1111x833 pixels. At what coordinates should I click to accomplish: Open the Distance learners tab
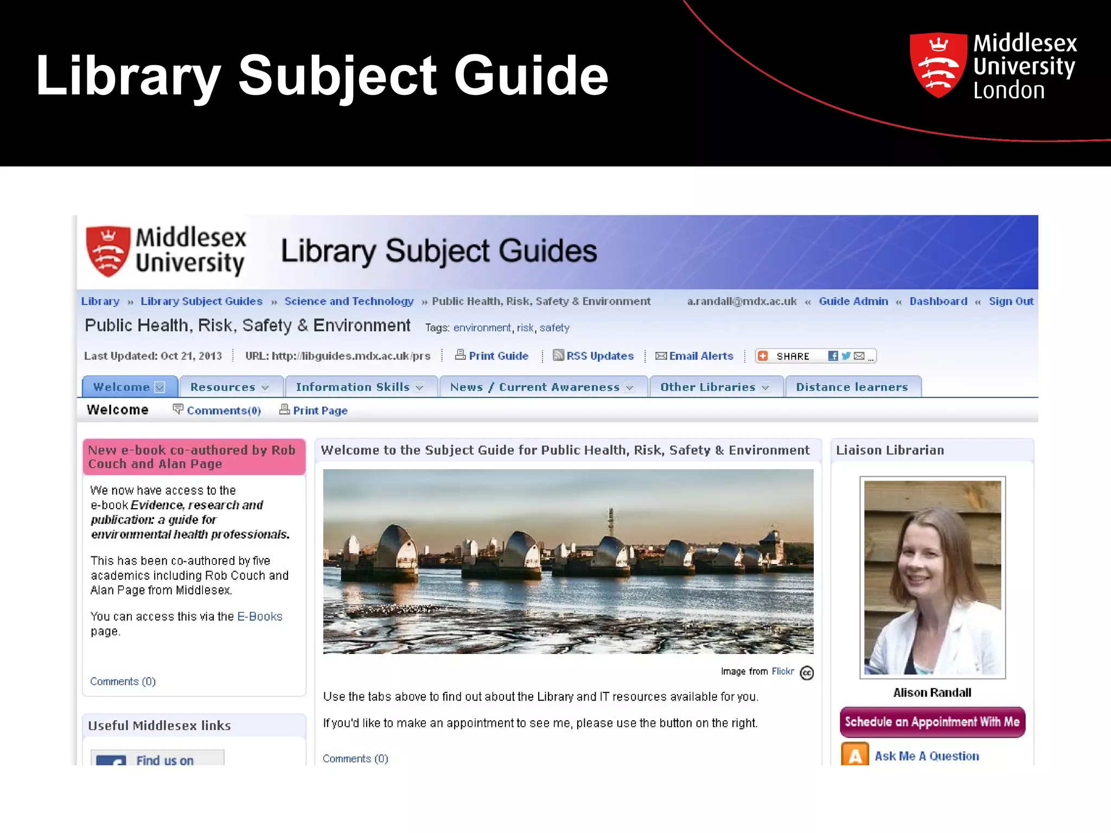[853, 387]
